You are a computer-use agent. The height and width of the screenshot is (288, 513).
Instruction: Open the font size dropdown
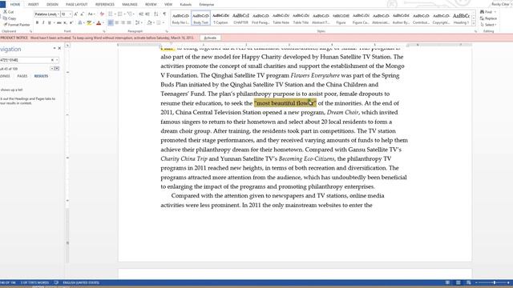pos(70,14)
